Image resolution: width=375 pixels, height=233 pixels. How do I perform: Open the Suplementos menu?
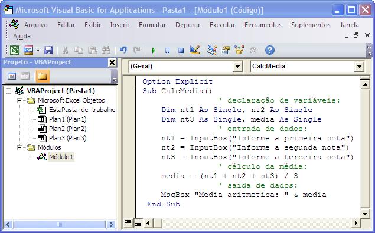[311, 25]
